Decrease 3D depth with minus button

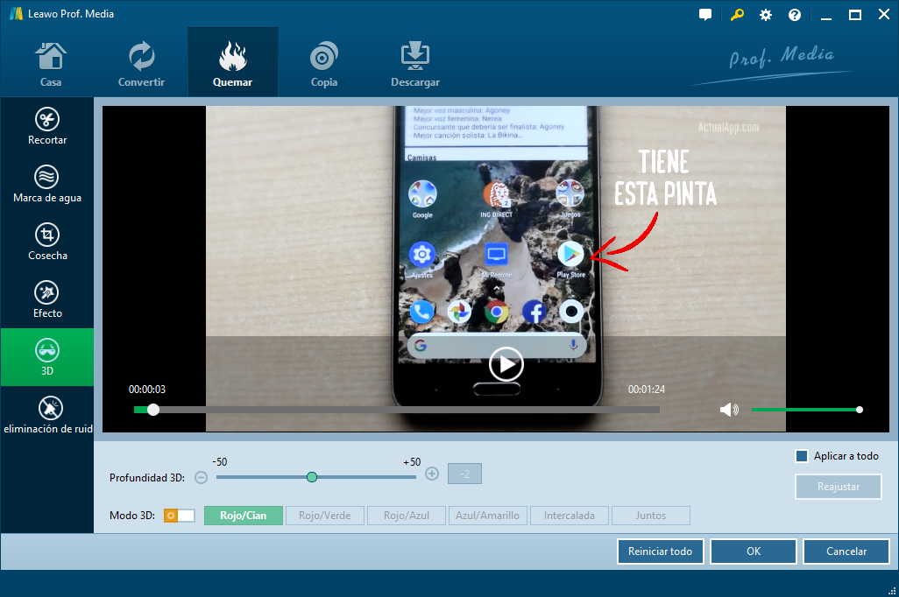click(x=201, y=477)
